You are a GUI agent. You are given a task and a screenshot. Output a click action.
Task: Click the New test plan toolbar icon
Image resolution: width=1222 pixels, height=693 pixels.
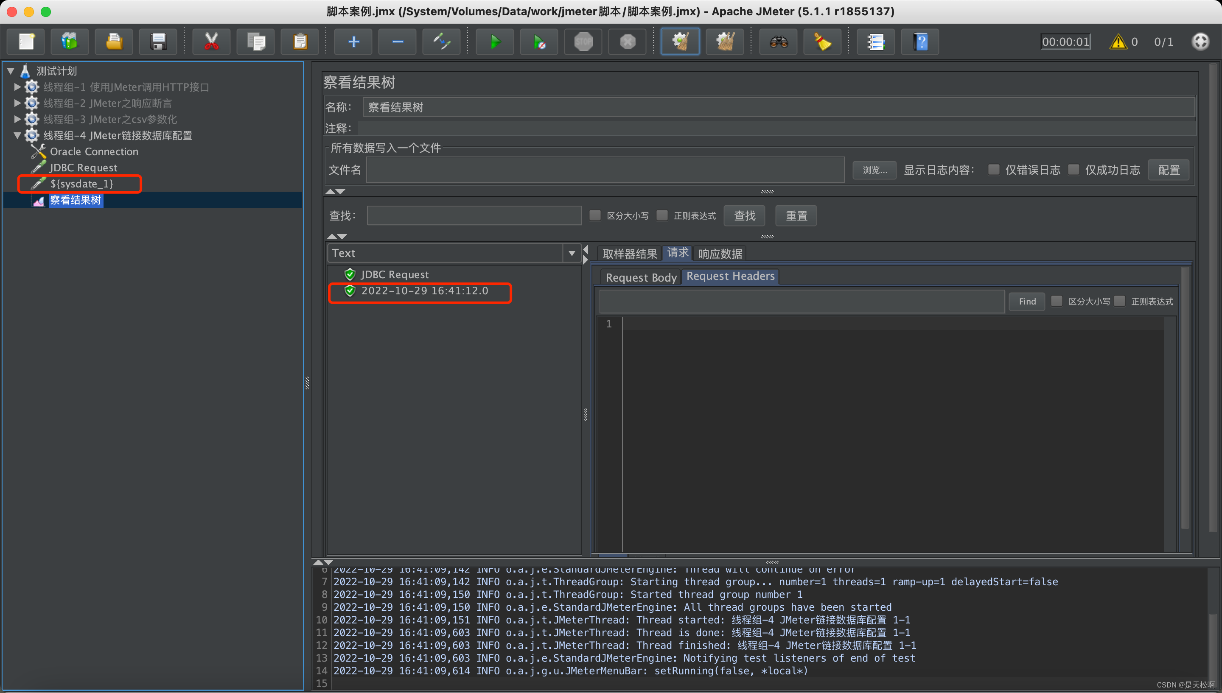tap(26, 42)
